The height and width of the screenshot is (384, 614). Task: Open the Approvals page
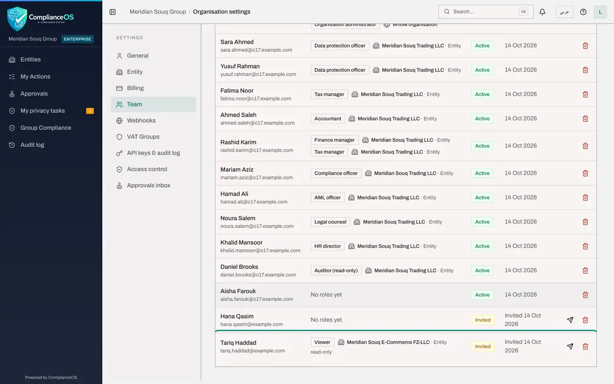[51, 94]
